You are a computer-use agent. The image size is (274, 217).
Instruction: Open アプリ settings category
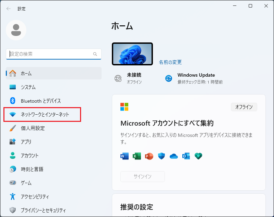[x=26, y=142]
